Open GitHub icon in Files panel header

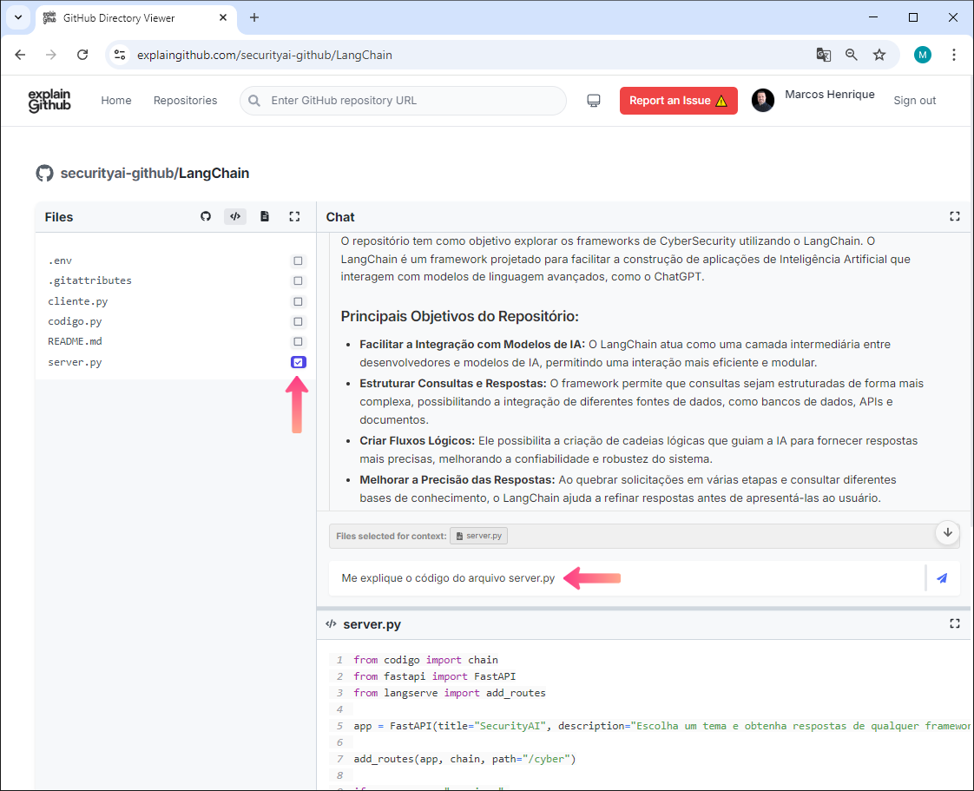point(206,216)
